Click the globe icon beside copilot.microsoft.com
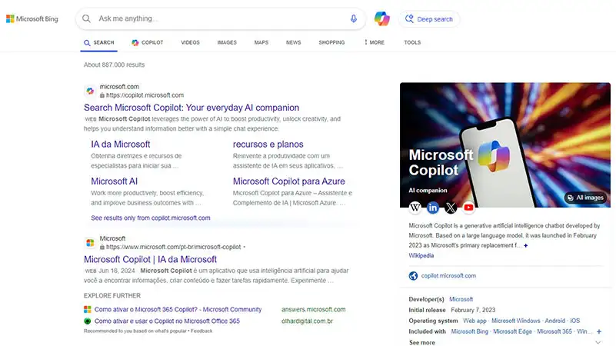 coord(414,275)
